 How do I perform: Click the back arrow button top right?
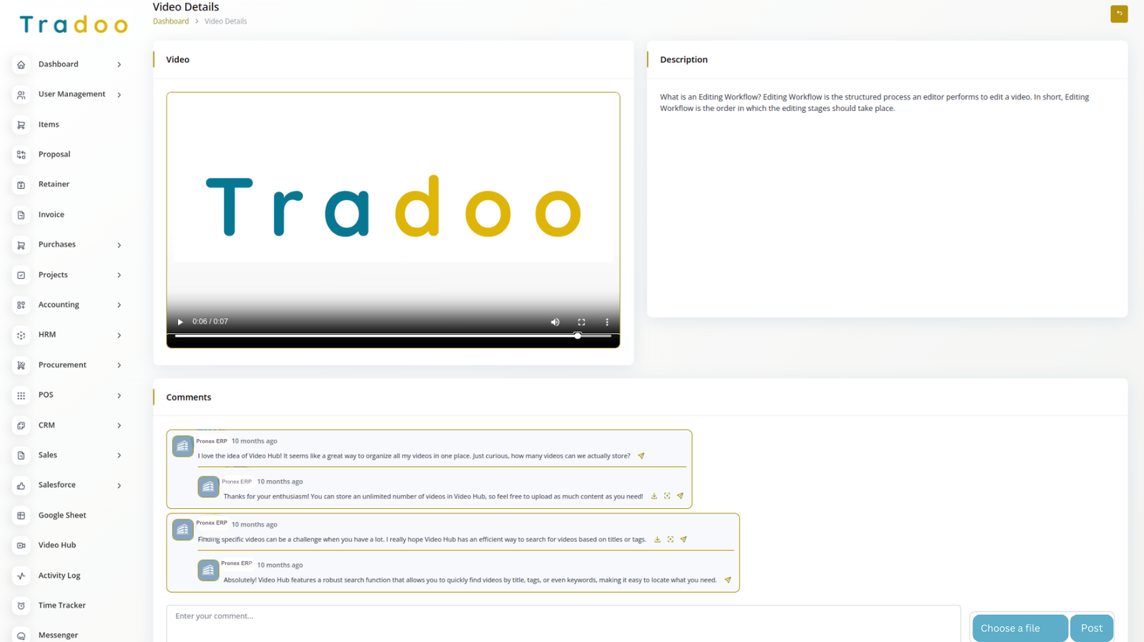click(1119, 14)
